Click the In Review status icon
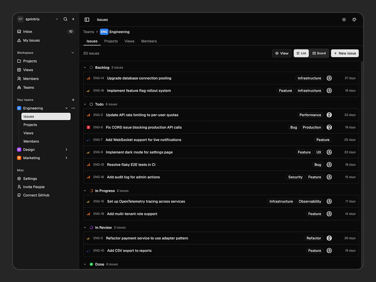 tap(91, 227)
